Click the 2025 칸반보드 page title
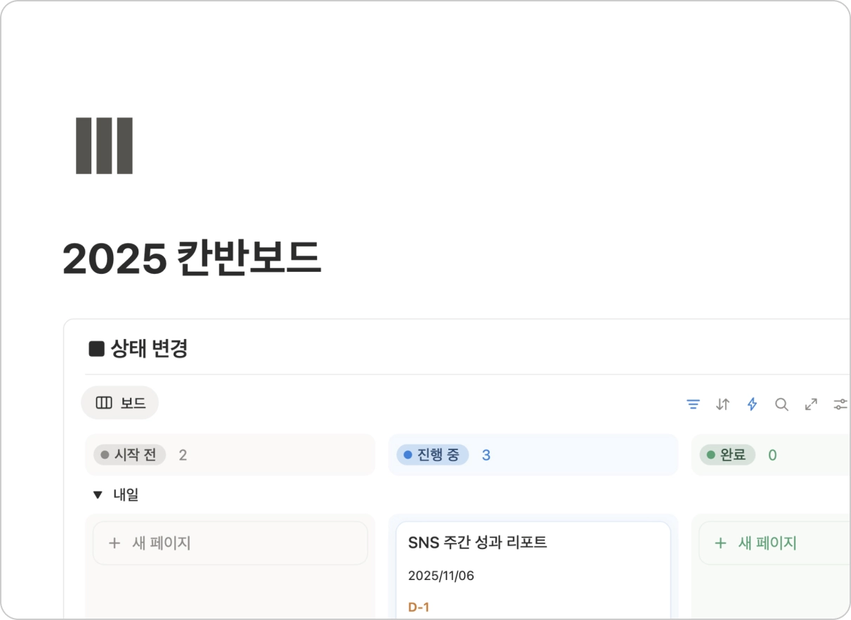This screenshot has width=851, height=620. (191, 259)
